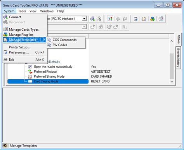This screenshot has height=150, width=184.
Task: Maximize the Smart Card ToolSet window
Action: pos(167,5)
